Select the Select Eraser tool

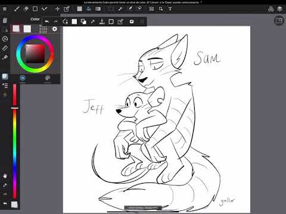pos(140,8)
